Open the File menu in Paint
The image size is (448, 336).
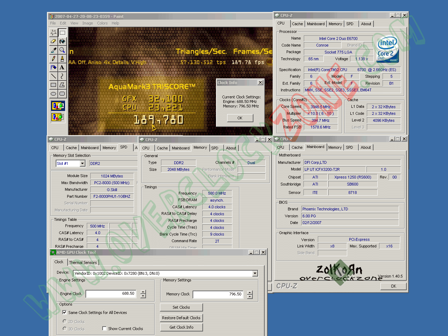53,23
